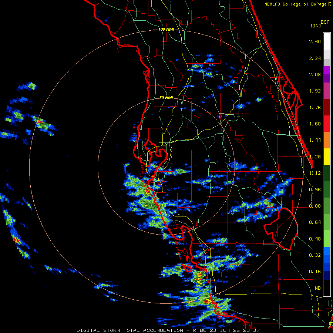This screenshot has height=333, width=333.
Task: Click the 0.48 legend value
Action: point(315,239)
